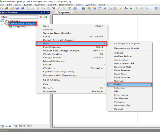Viewport: 160px width, 132px height.
Task: Expand the Edit submenu in context menu
Action: click(105, 85)
